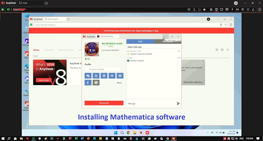This screenshot has width=263, height=141.
Task: Expand the Previous Session profile dropdown
Action: coord(104,69)
